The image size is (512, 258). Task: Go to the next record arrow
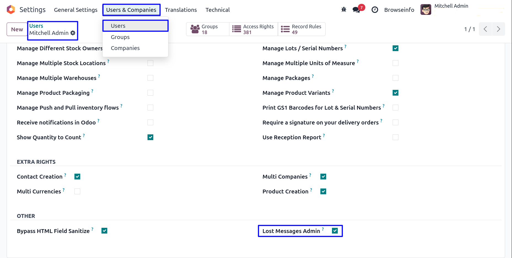pos(498,29)
